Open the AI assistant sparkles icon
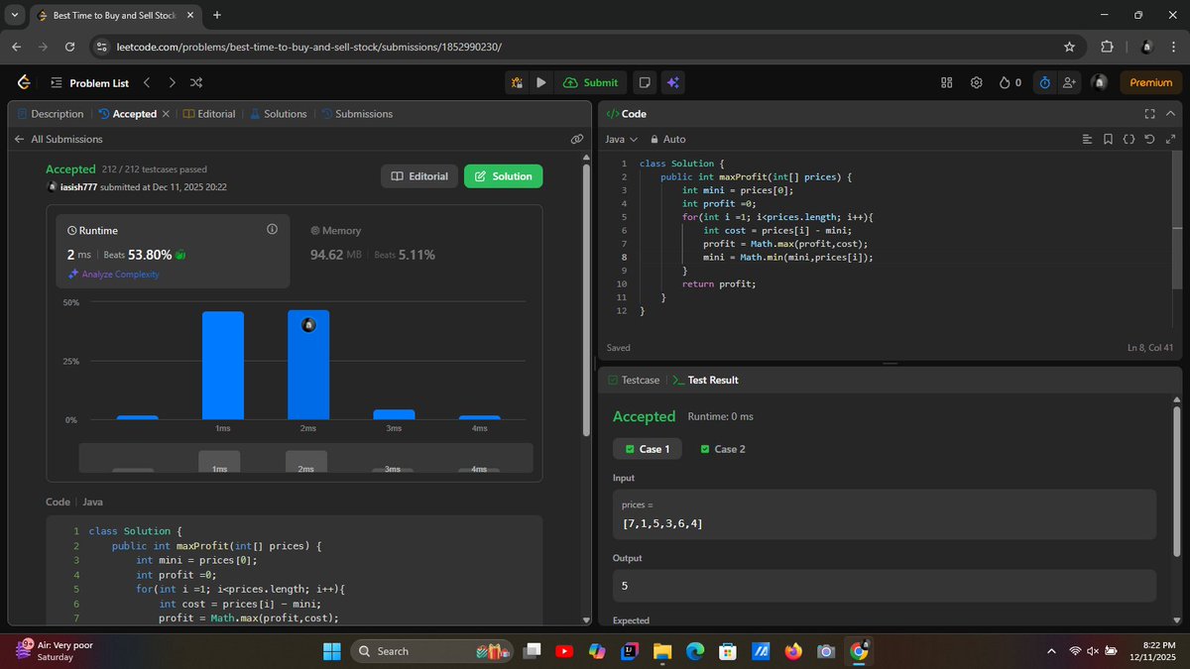The image size is (1190, 669). pyautogui.click(x=673, y=82)
